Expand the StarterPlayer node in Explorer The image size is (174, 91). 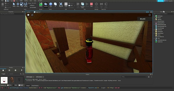coord(154,33)
